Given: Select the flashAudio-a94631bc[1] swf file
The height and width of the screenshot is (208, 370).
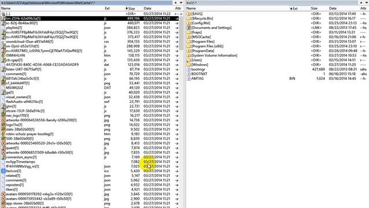Looking at the screenshot, I should point(90,102).
